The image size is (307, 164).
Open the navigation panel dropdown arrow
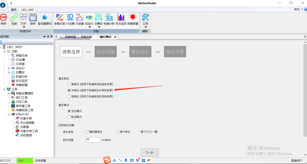[x=44, y=37]
